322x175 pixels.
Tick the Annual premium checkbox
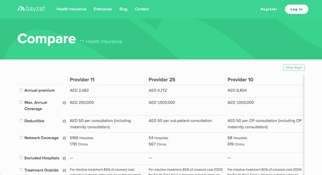(21, 90)
